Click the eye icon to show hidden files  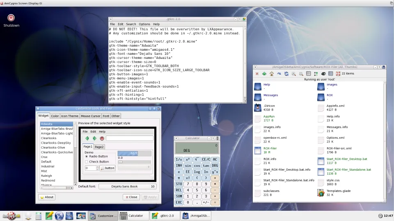click(323, 74)
